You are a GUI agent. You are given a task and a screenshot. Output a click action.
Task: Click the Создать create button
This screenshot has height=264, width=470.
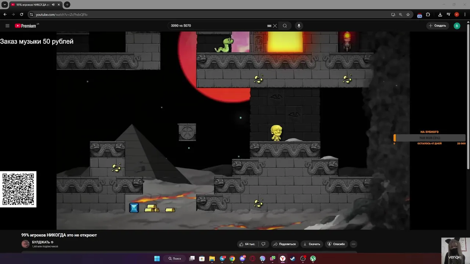pos(437,26)
